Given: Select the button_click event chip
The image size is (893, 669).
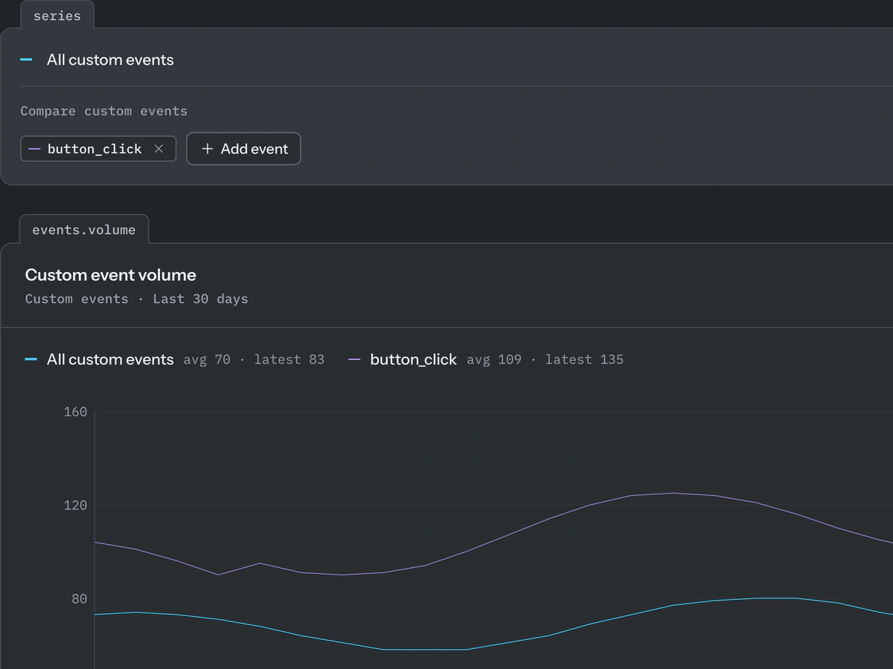Looking at the screenshot, I should click(98, 149).
